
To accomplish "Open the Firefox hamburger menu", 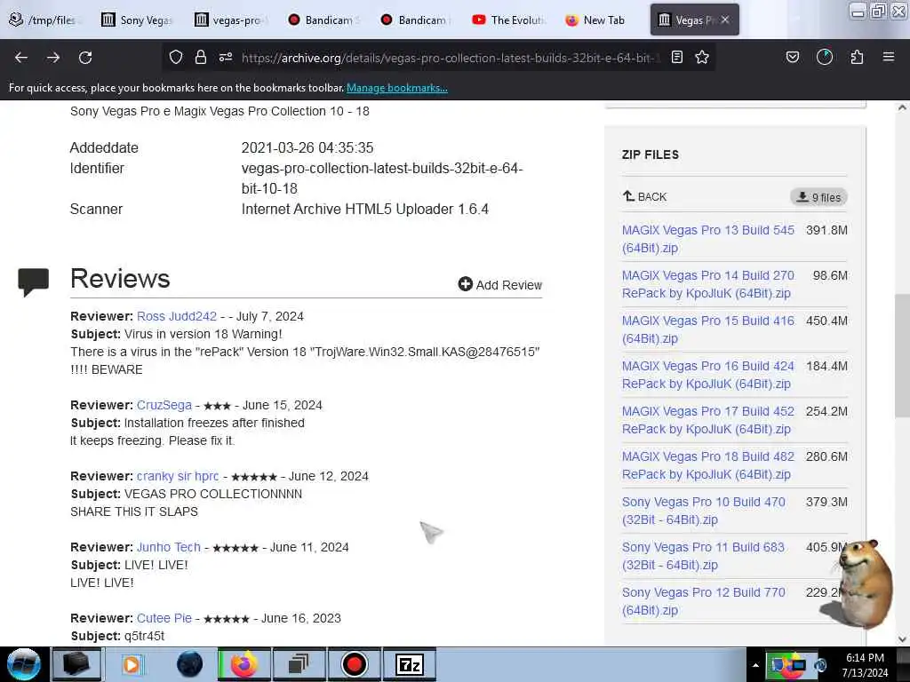I will 889,57.
